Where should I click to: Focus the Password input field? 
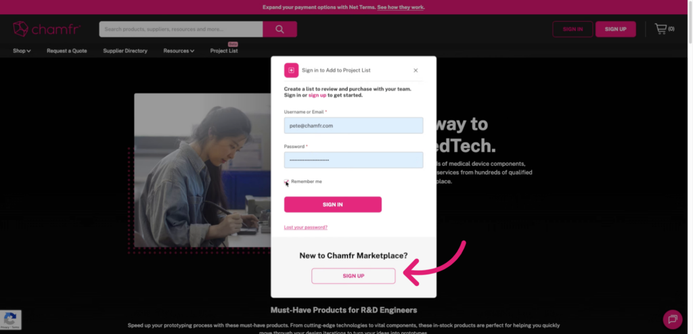click(353, 160)
